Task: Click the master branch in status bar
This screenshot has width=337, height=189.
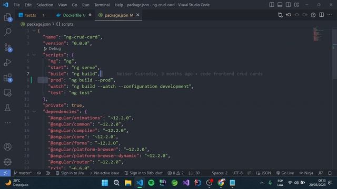Action: pyautogui.click(x=23, y=173)
